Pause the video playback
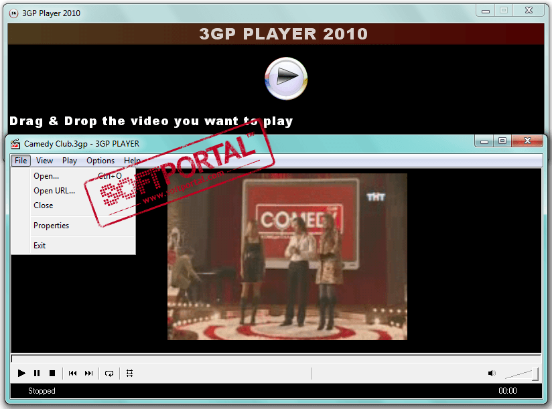This screenshot has width=552, height=409. (x=37, y=373)
